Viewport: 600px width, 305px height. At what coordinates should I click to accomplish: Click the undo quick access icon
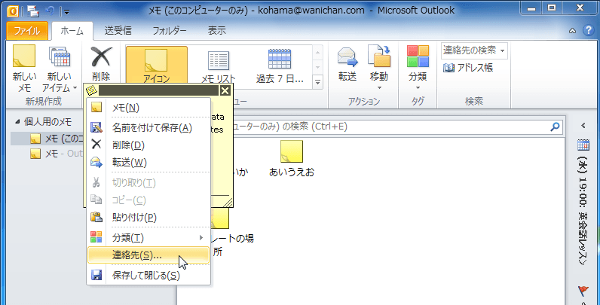click(x=51, y=11)
